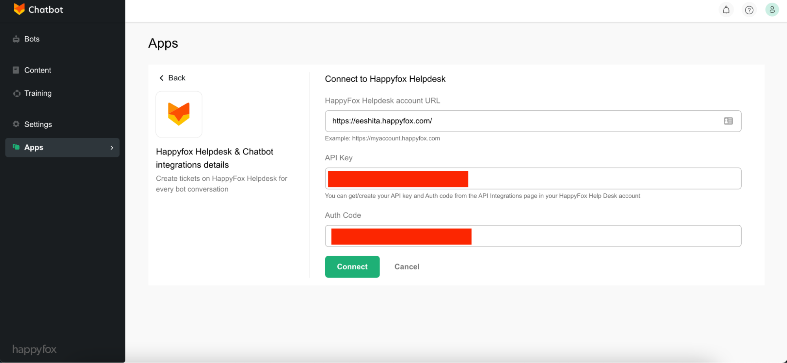787x363 pixels.
Task: Click the API key help text about API Integrations page
Action: tap(482, 196)
